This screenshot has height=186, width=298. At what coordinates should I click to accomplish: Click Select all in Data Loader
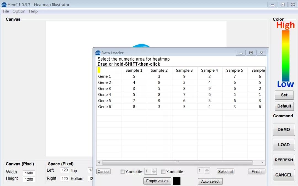pyautogui.click(x=225, y=172)
